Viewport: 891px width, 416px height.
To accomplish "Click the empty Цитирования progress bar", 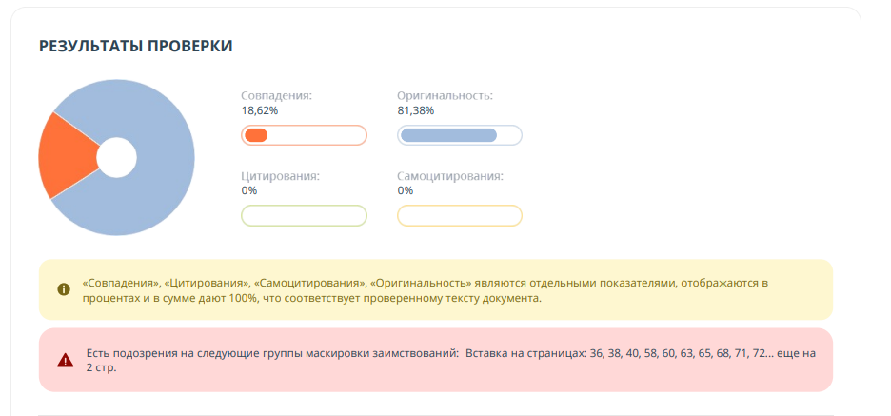I will point(304,216).
